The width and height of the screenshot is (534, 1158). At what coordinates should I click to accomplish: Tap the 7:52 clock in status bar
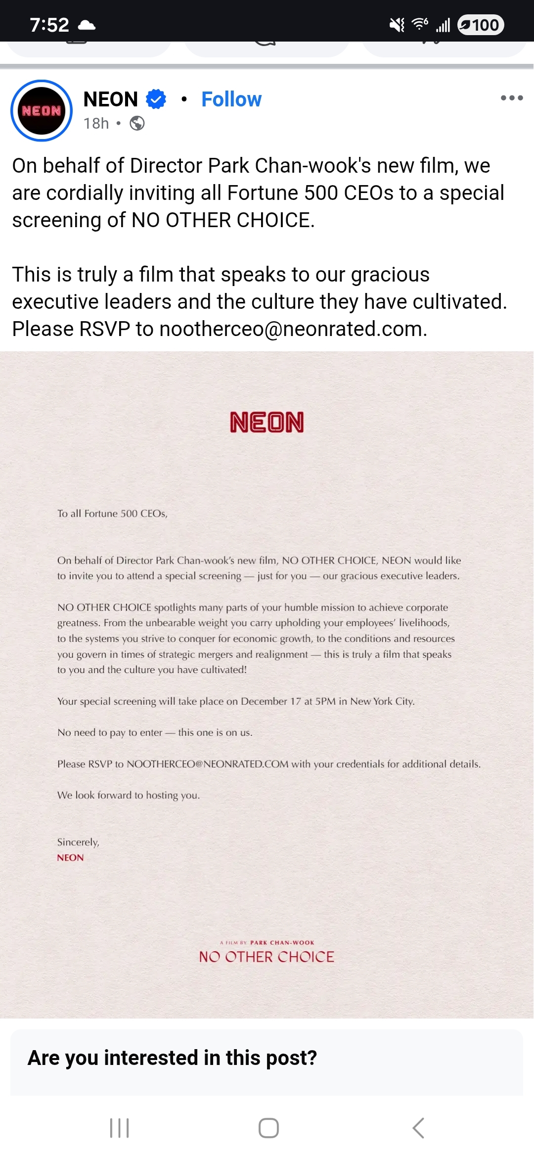(x=49, y=25)
